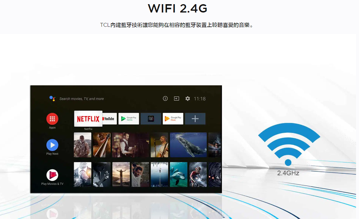This screenshot has width=359, height=219.
Task: Click the dark TV app tile
Action: coord(151,119)
